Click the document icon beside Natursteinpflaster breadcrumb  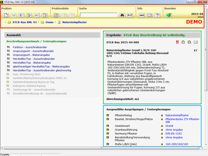(59, 22)
